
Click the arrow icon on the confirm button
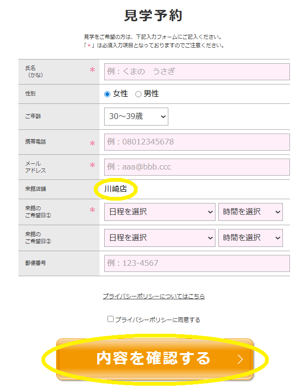click(x=240, y=359)
